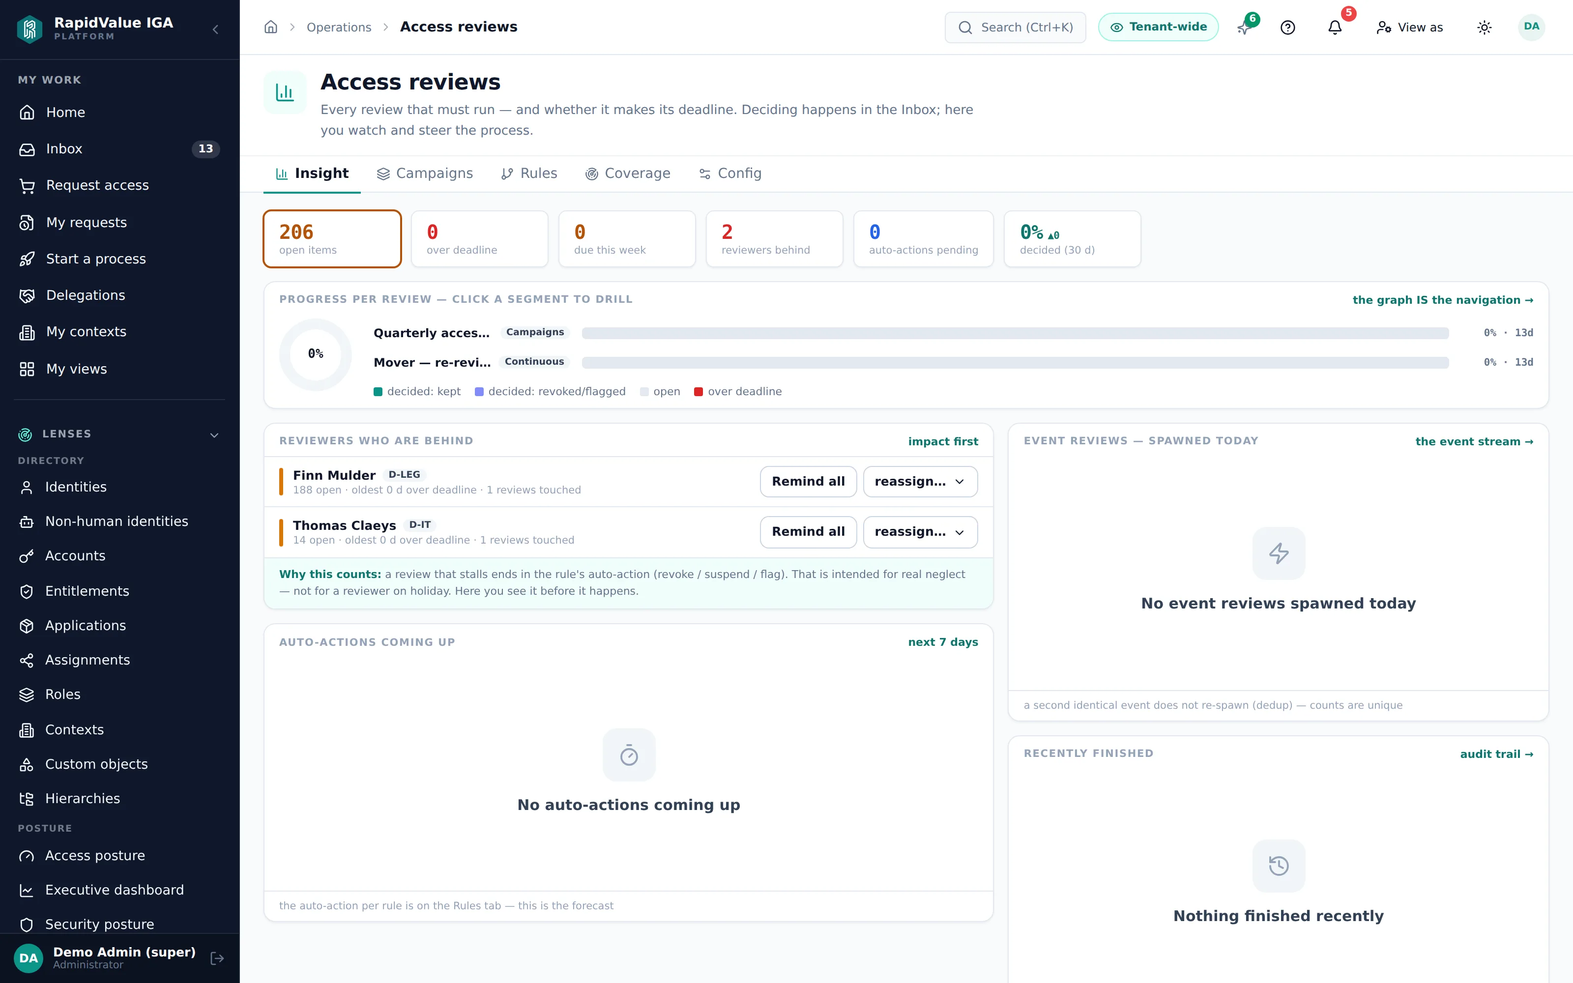
Task: Click the Operations breadcrumb
Action: 339,28
